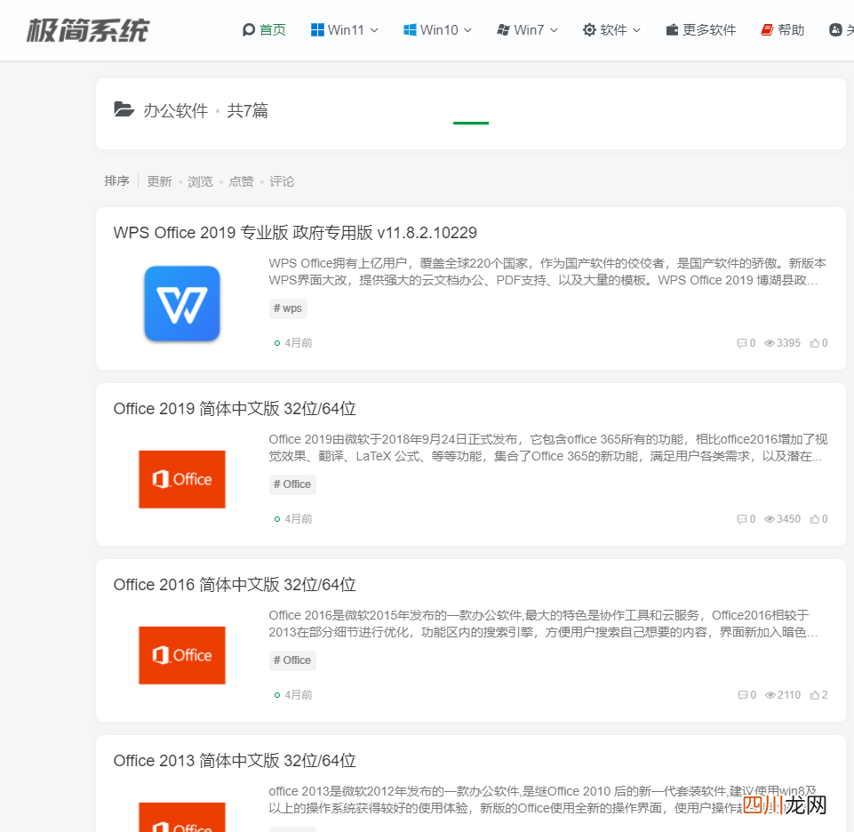854x832 pixels.
Task: Open the 软件 menu item
Action: [611, 30]
